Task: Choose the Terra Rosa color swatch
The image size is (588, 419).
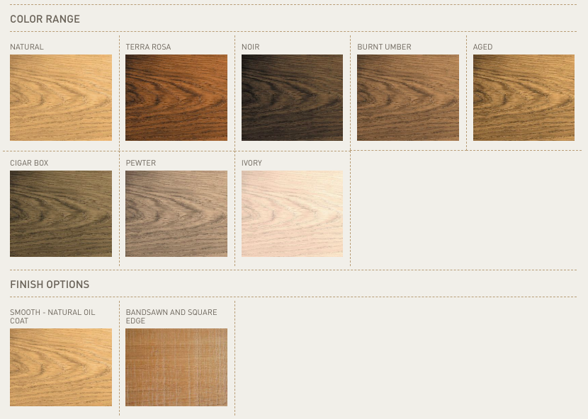Action: pyautogui.click(x=176, y=98)
